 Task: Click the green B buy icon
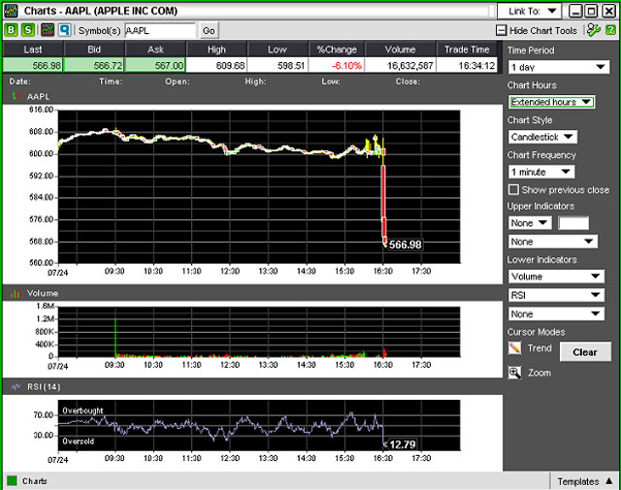(x=12, y=30)
